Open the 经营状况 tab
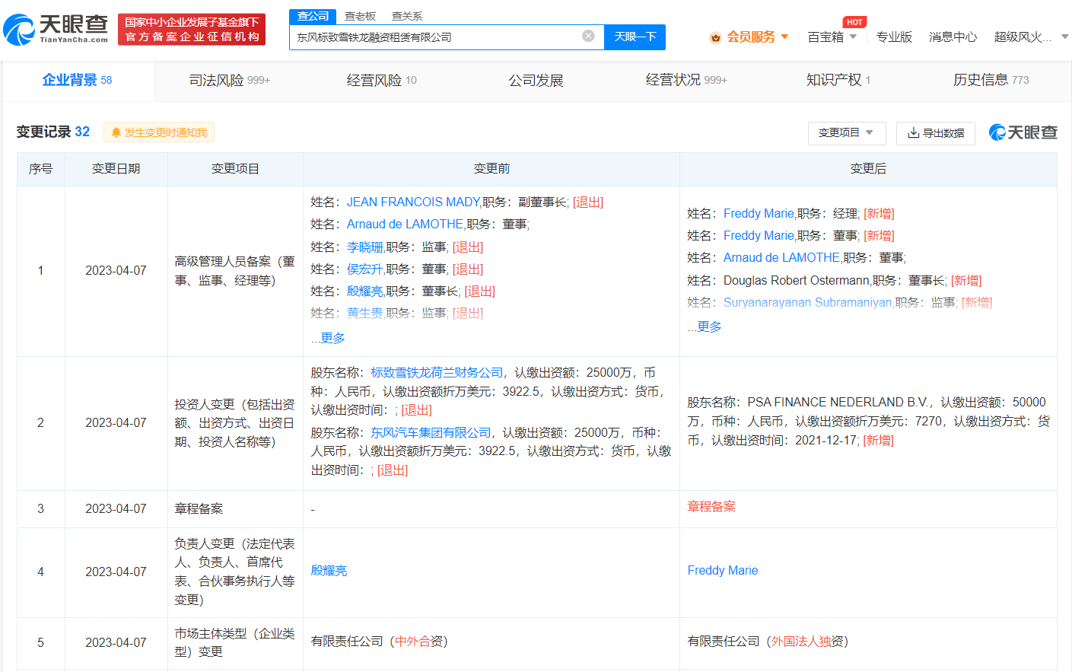The image size is (1072, 672). [x=686, y=80]
